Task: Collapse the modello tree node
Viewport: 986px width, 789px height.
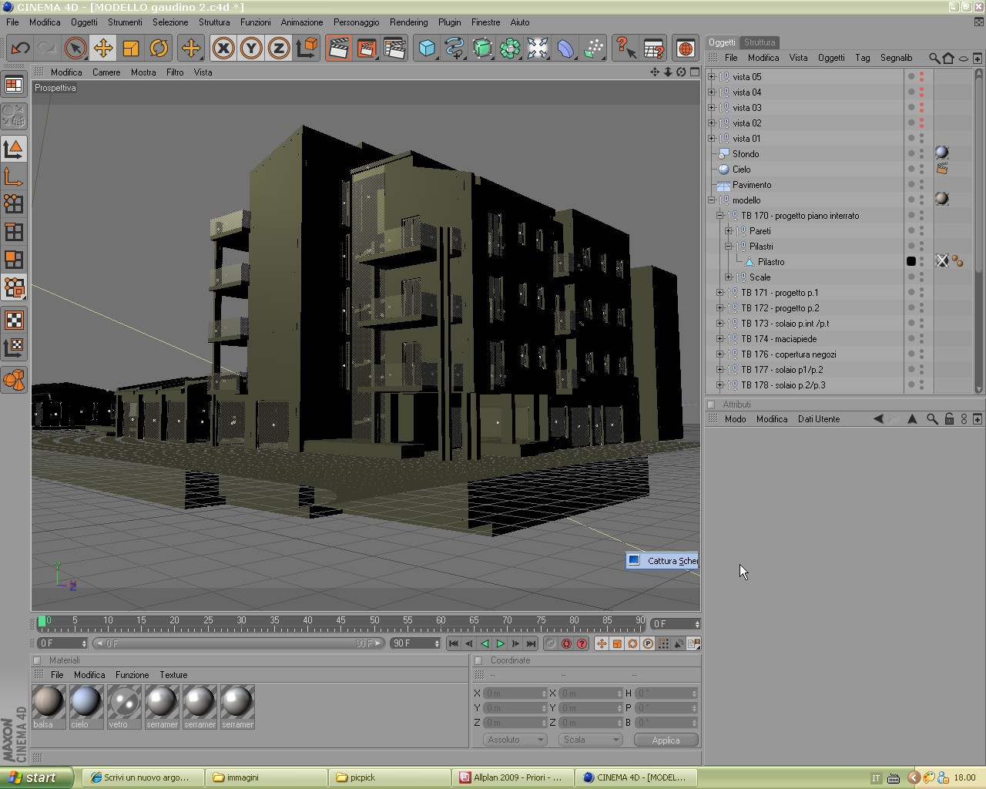Action: click(712, 200)
